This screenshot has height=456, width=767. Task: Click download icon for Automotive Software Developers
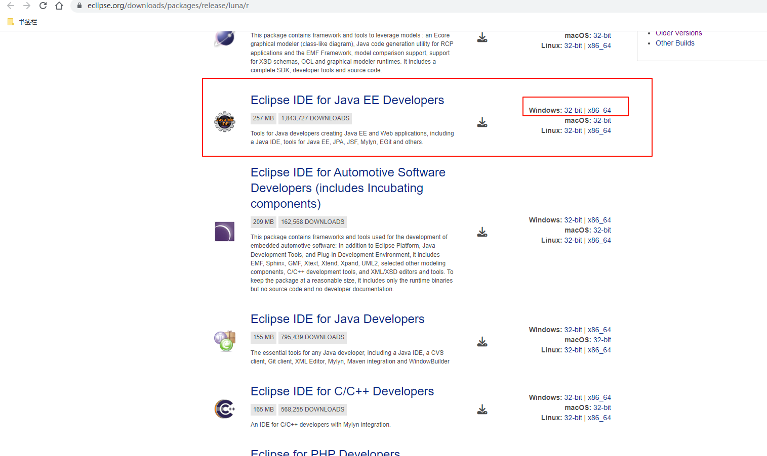tap(482, 232)
